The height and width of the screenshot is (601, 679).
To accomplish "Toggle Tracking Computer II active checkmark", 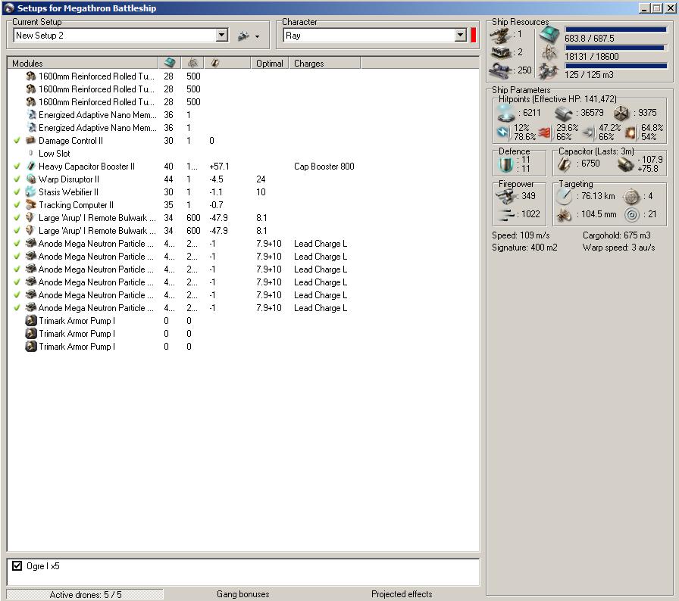I will tap(17, 205).
